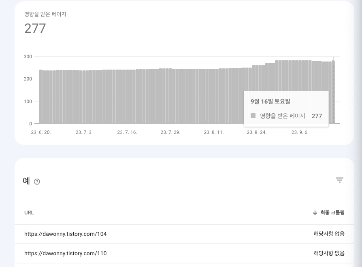This screenshot has width=362, height=267.
Task: Open the row https://dawonny.tistory.com/110
Action: click(x=184, y=253)
